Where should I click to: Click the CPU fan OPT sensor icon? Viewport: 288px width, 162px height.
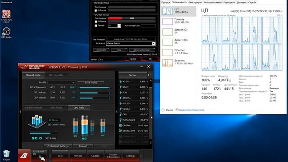121,131
